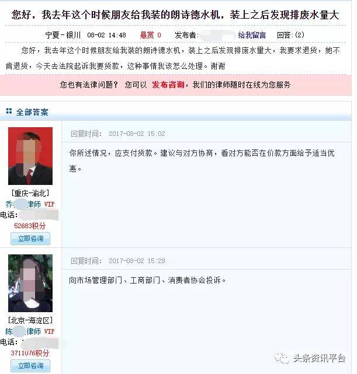Click the 52683积分 points text
Screen dimensions: 357x374
30,226
